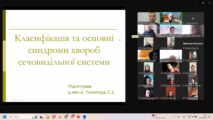
Task: Click the Пошук taskbar search field
Action: [x=23, y=117]
